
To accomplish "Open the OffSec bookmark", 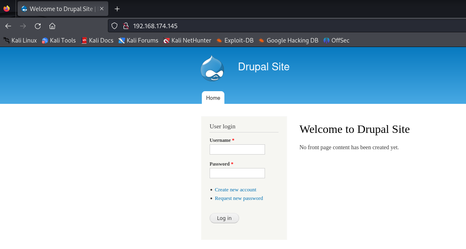I will (x=336, y=40).
